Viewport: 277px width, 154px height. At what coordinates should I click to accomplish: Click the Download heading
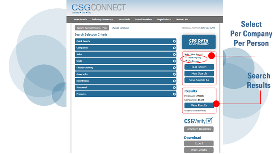(193, 138)
